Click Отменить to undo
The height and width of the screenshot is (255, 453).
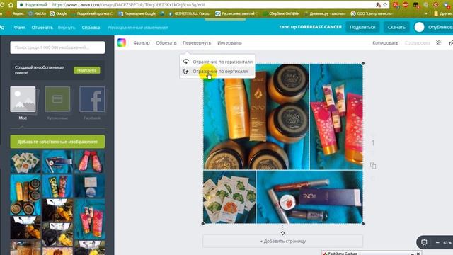click(42, 28)
